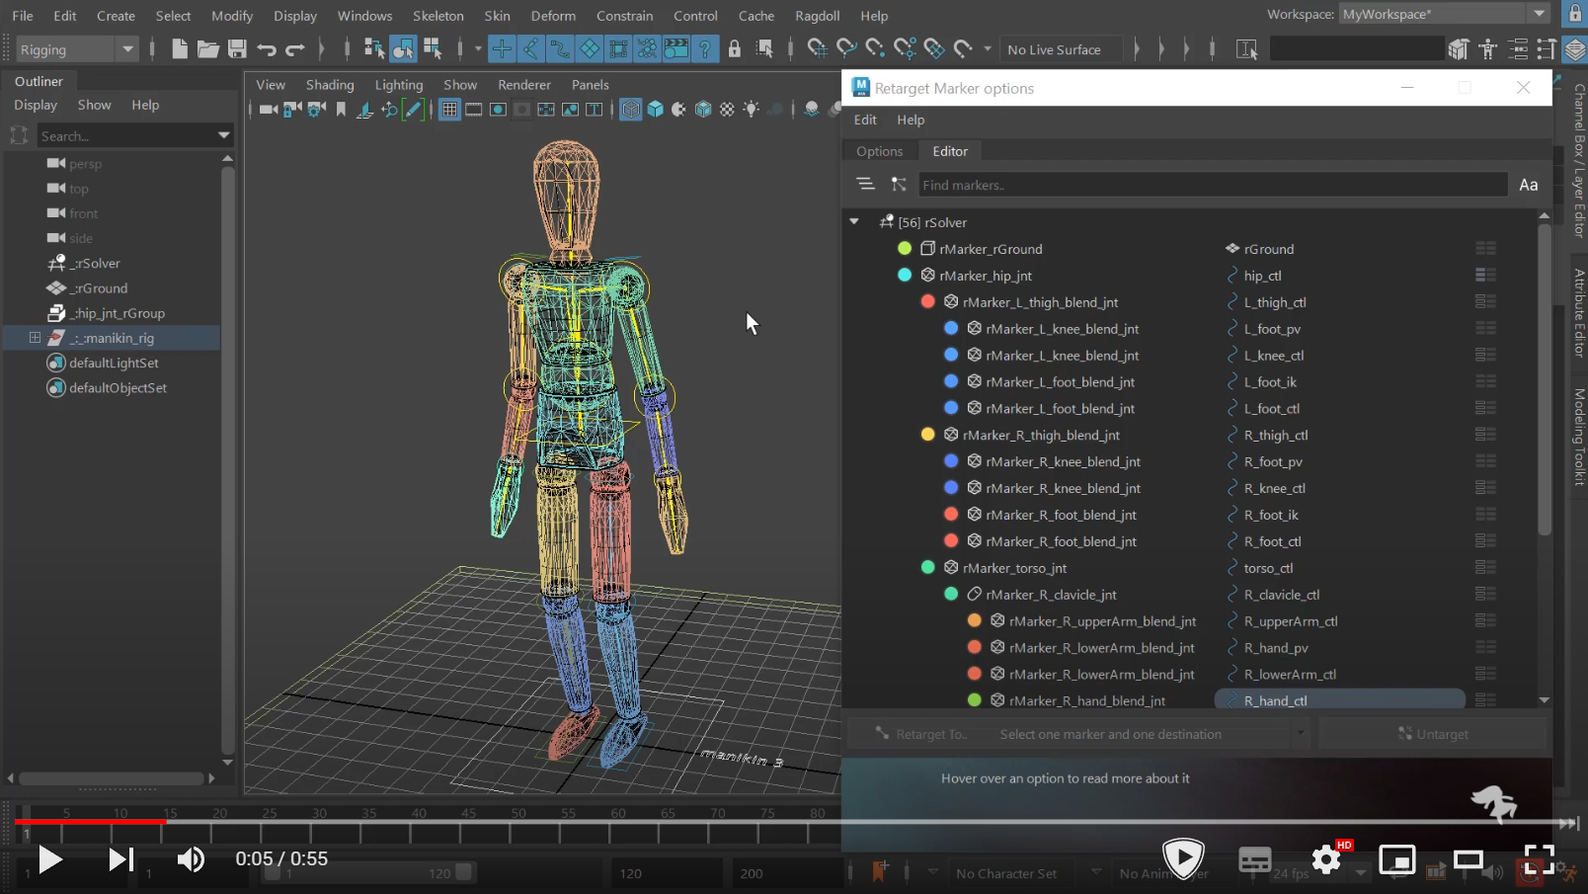The image size is (1588, 894).
Task: Click the green color dot of rMarker_rGround
Action: pos(904,249)
